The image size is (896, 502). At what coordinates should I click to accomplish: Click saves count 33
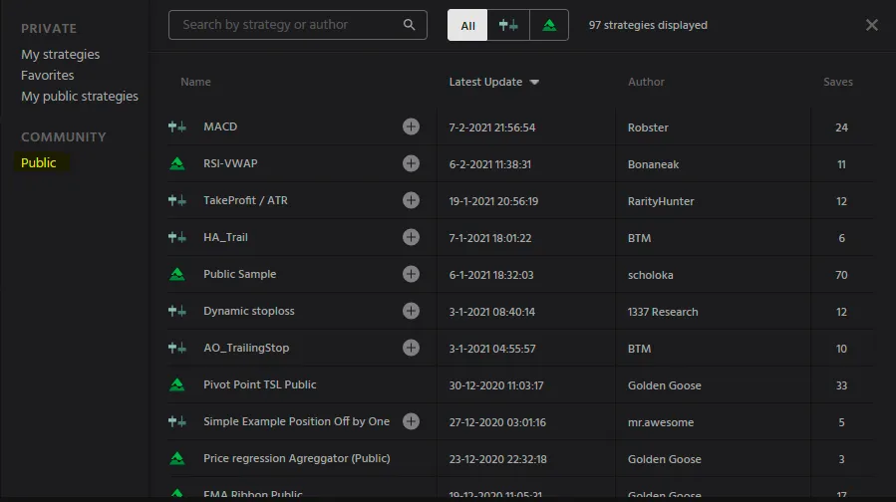coord(841,385)
